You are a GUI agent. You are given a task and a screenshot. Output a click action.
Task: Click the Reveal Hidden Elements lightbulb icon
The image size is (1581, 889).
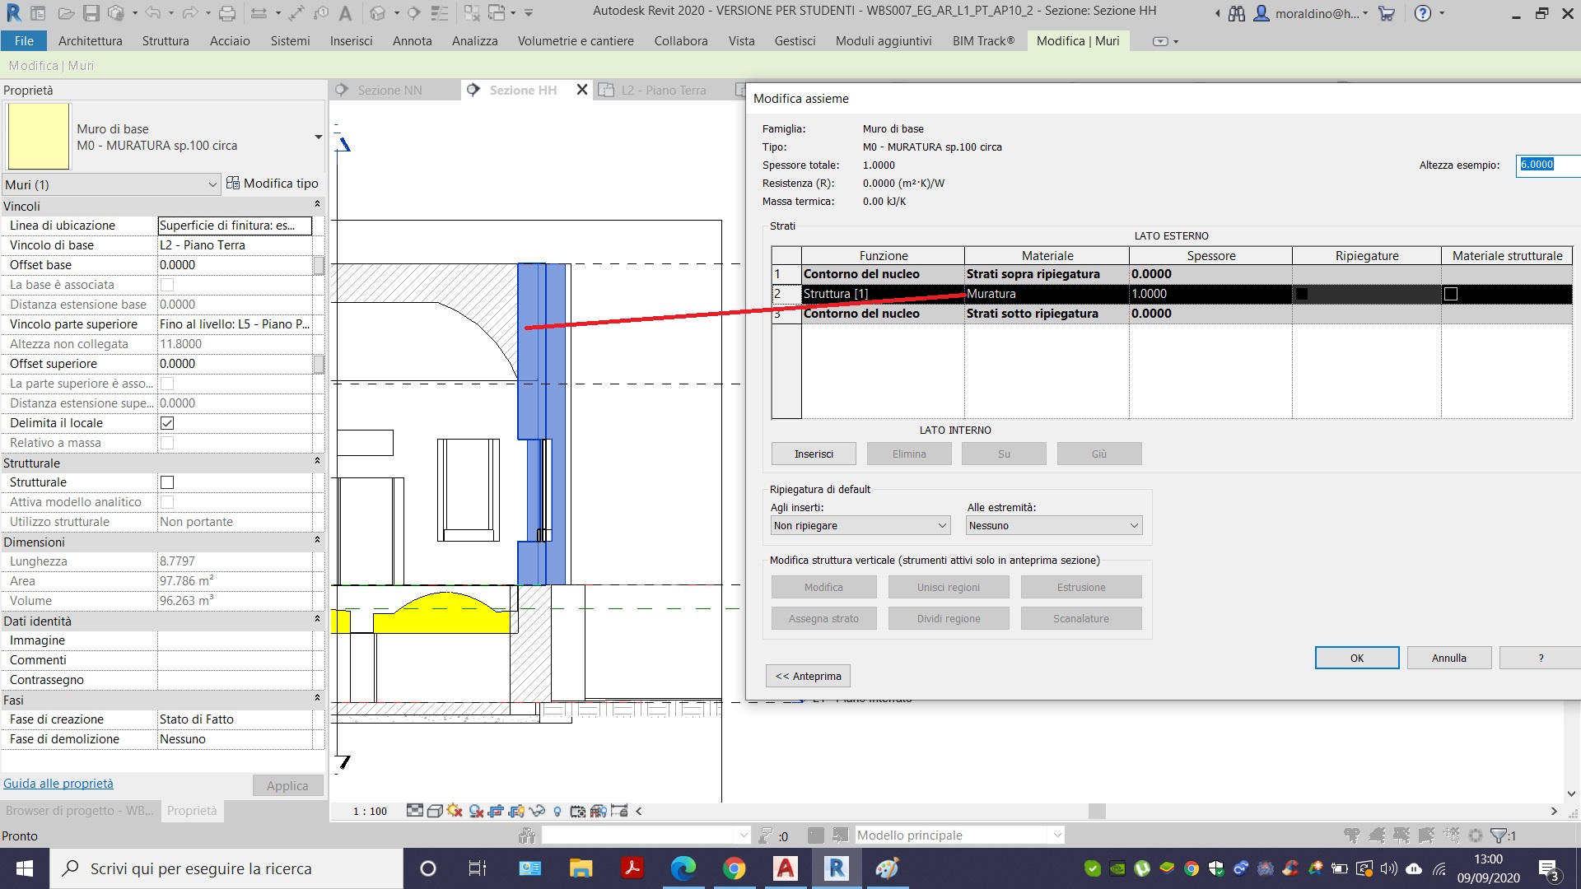557,811
